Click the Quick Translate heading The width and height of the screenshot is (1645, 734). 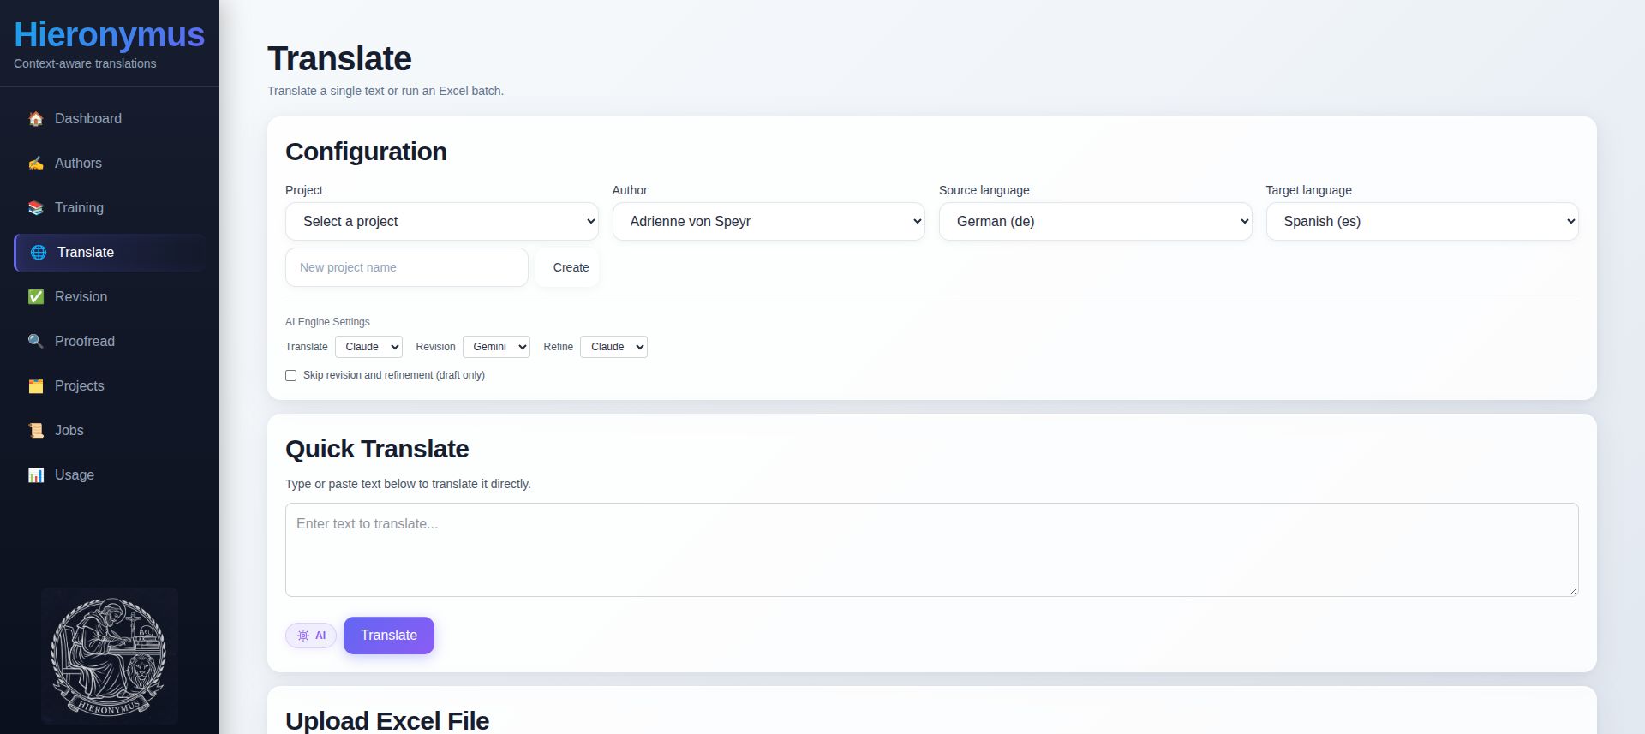coord(377,449)
